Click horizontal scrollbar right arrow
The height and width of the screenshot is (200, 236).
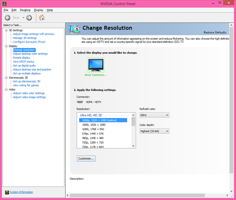227,195
